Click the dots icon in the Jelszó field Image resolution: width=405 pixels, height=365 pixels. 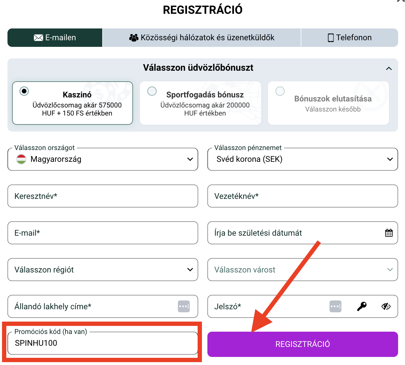click(x=335, y=306)
